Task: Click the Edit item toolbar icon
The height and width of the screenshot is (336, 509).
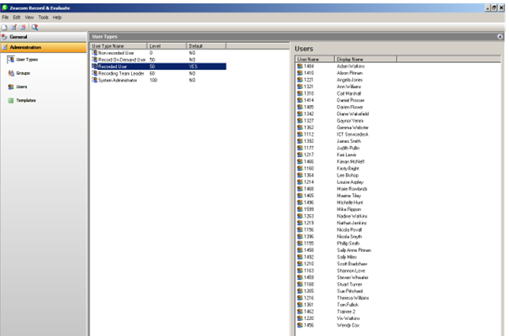Action: point(14,27)
